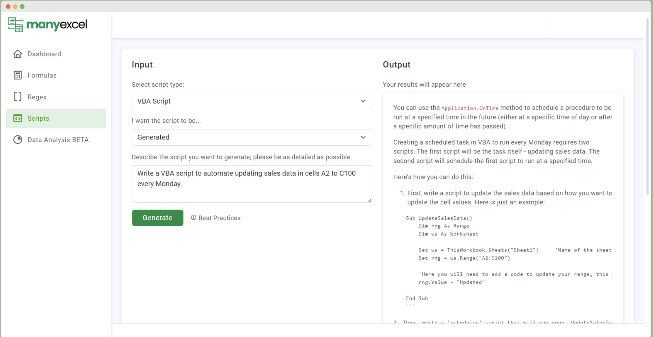Click the text area resize handle
Viewport: 653px width, 337px height.
tap(370, 200)
